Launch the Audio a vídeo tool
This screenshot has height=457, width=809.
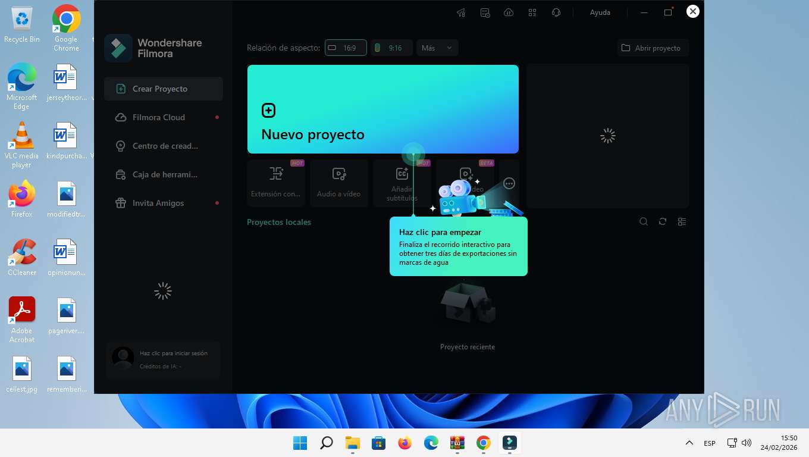click(339, 183)
